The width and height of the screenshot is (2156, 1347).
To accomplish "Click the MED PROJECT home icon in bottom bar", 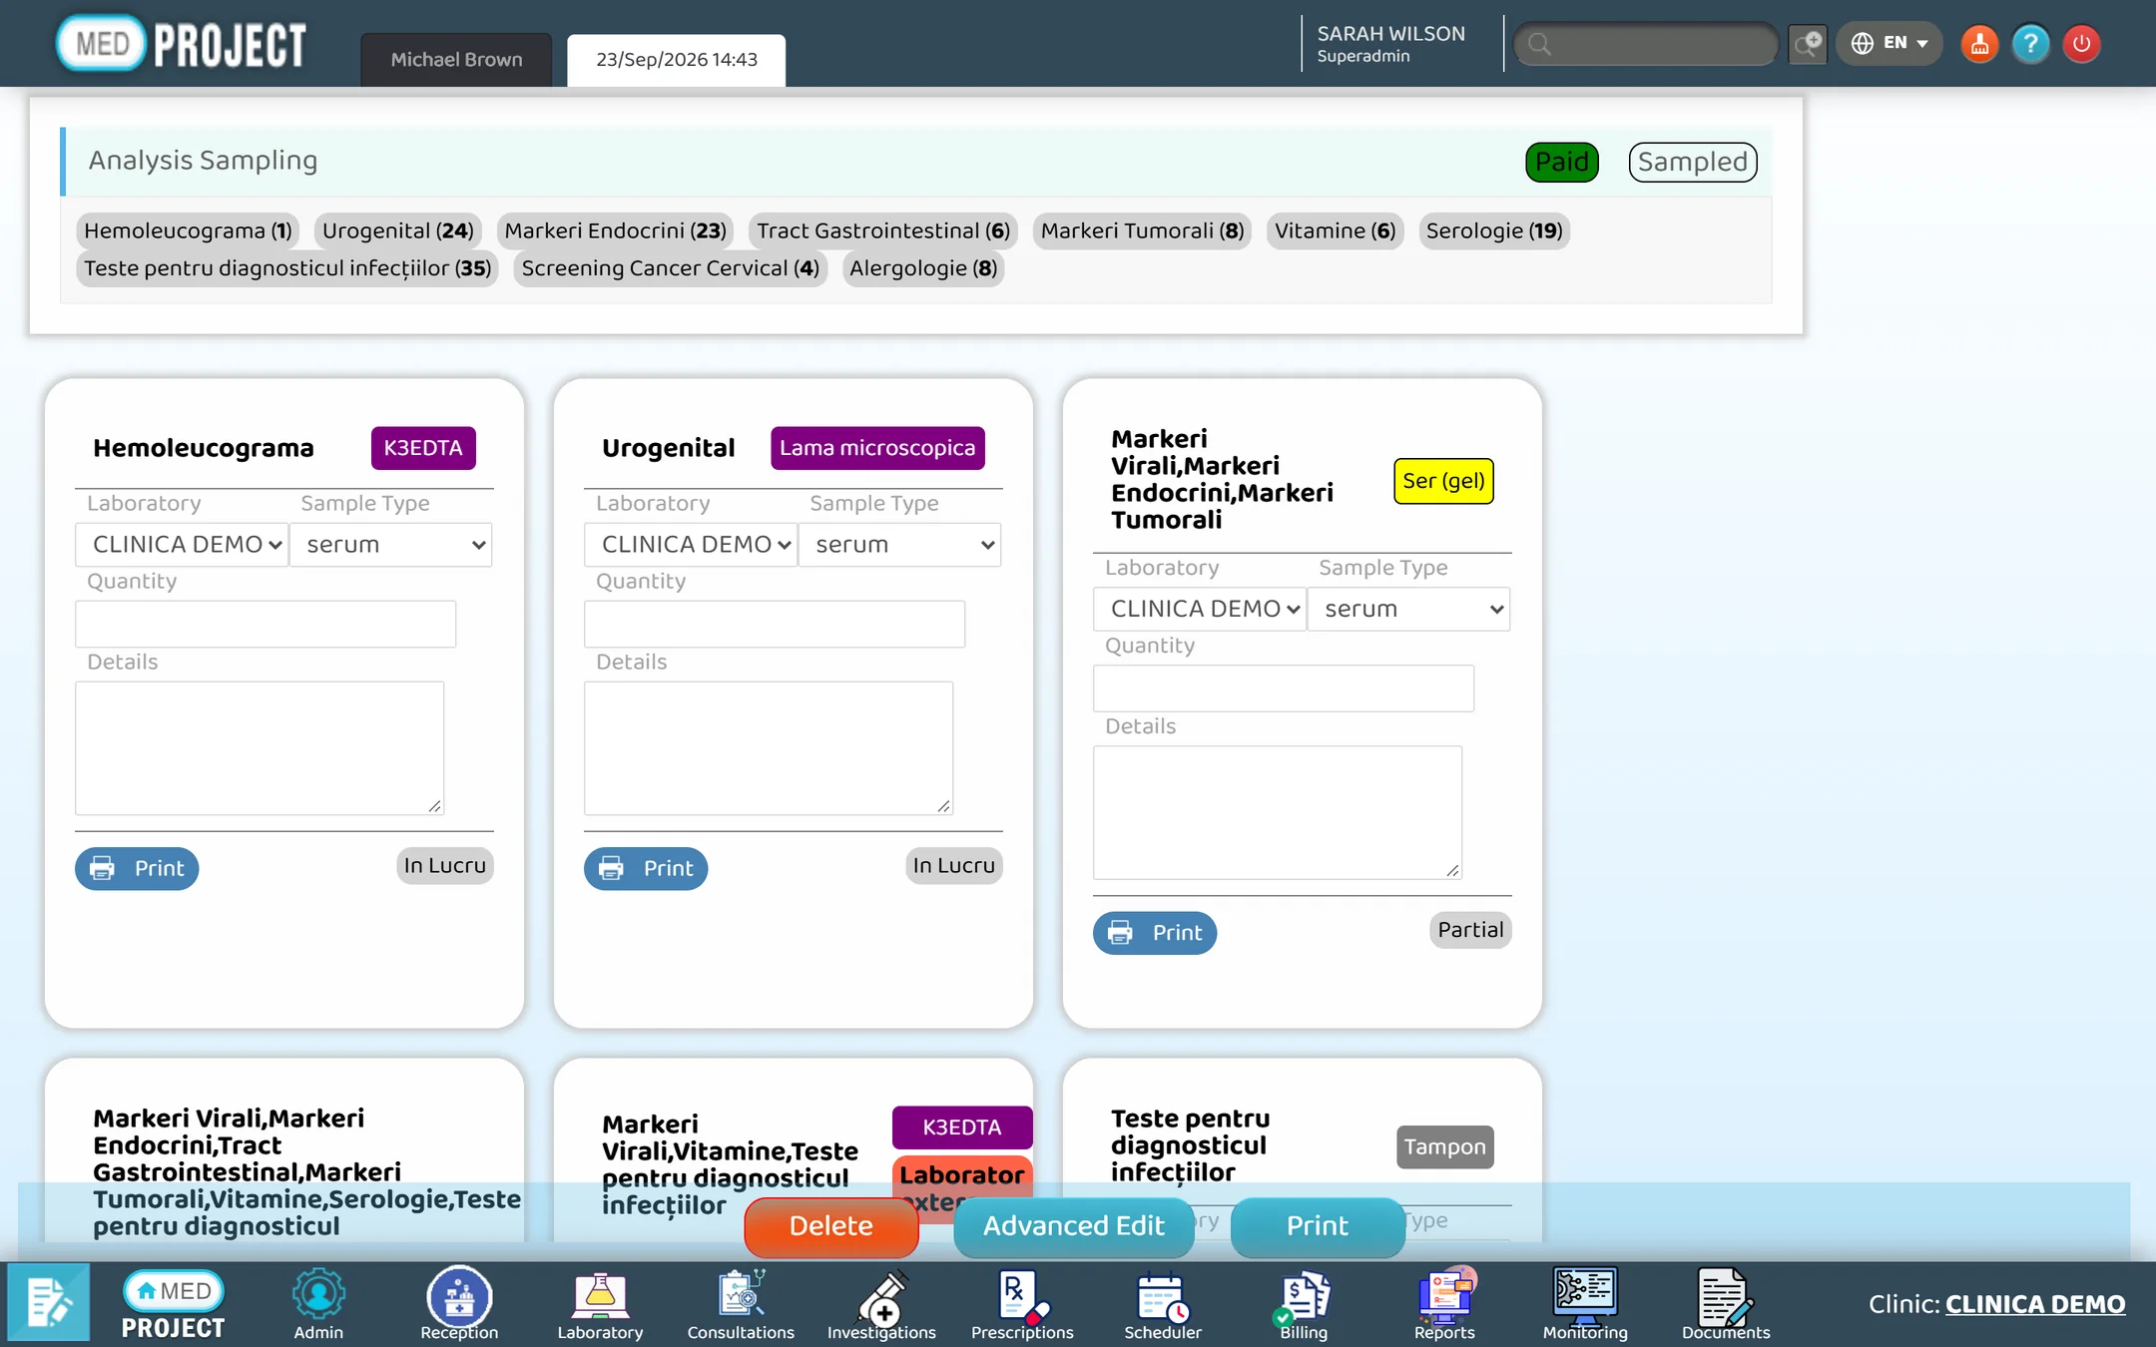I will pyautogui.click(x=173, y=1304).
